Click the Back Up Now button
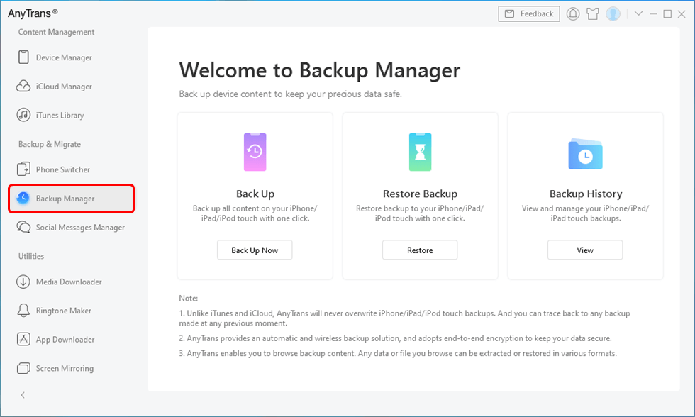 255,250
